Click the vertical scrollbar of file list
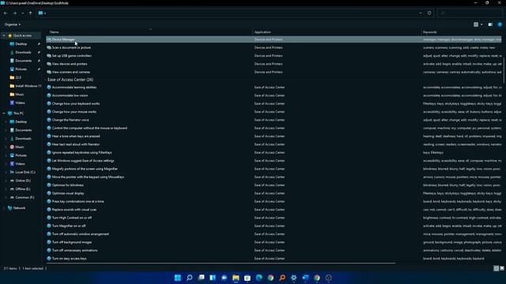The image size is (506, 284). [504, 69]
